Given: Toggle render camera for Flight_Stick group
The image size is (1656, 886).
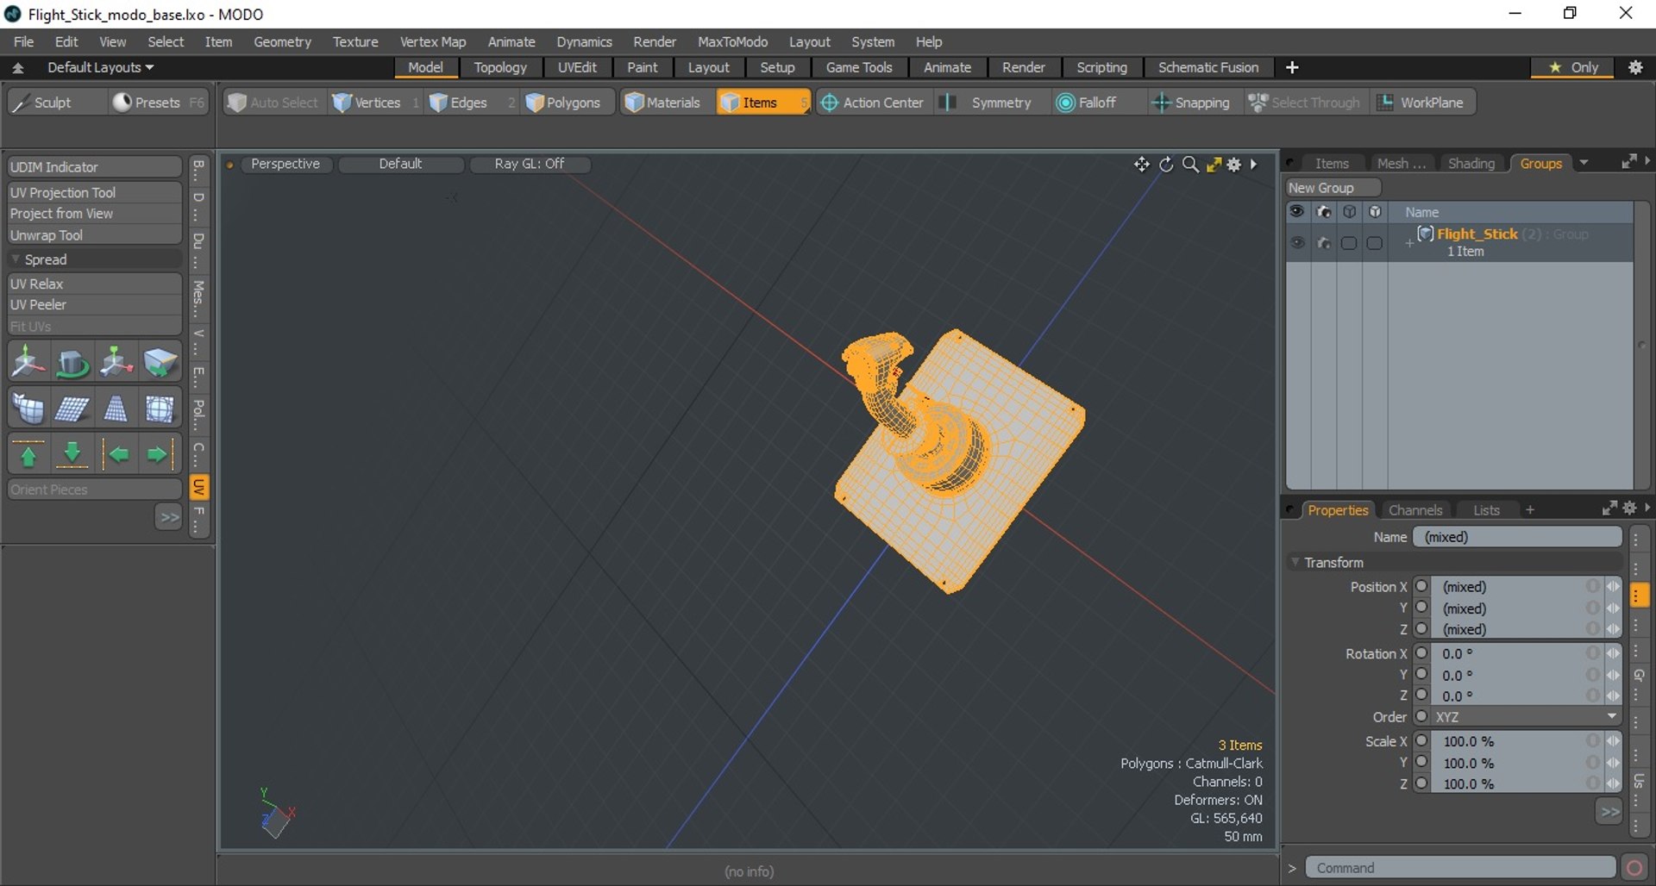Looking at the screenshot, I should click(x=1324, y=243).
